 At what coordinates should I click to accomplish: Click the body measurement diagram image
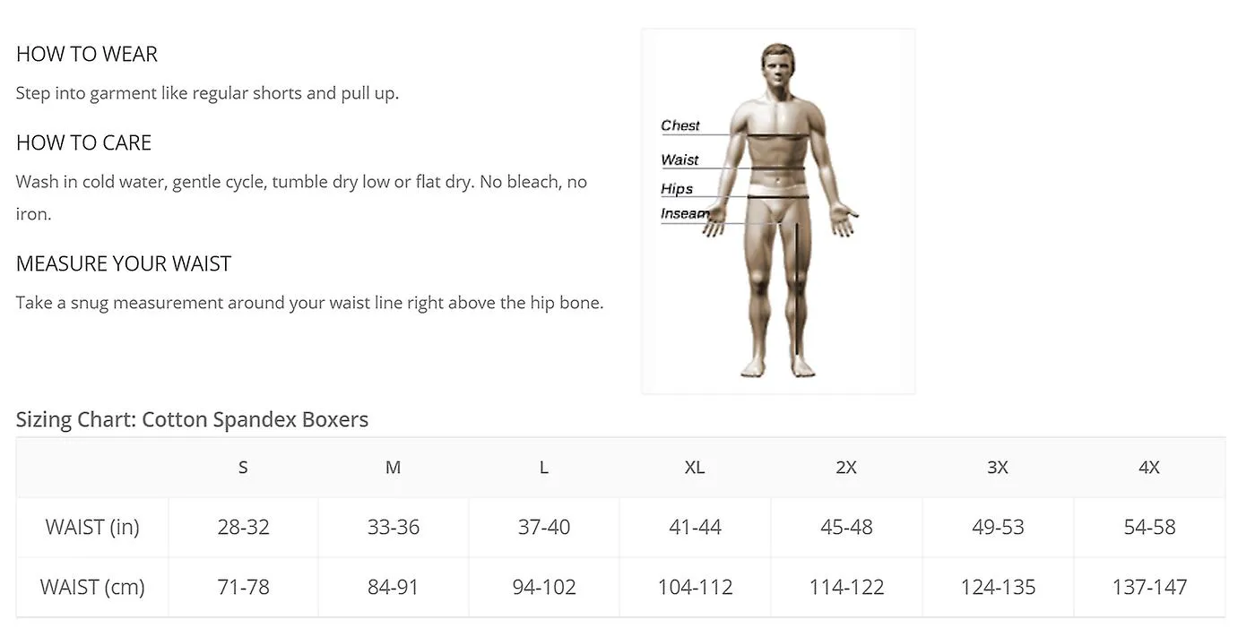[778, 211]
